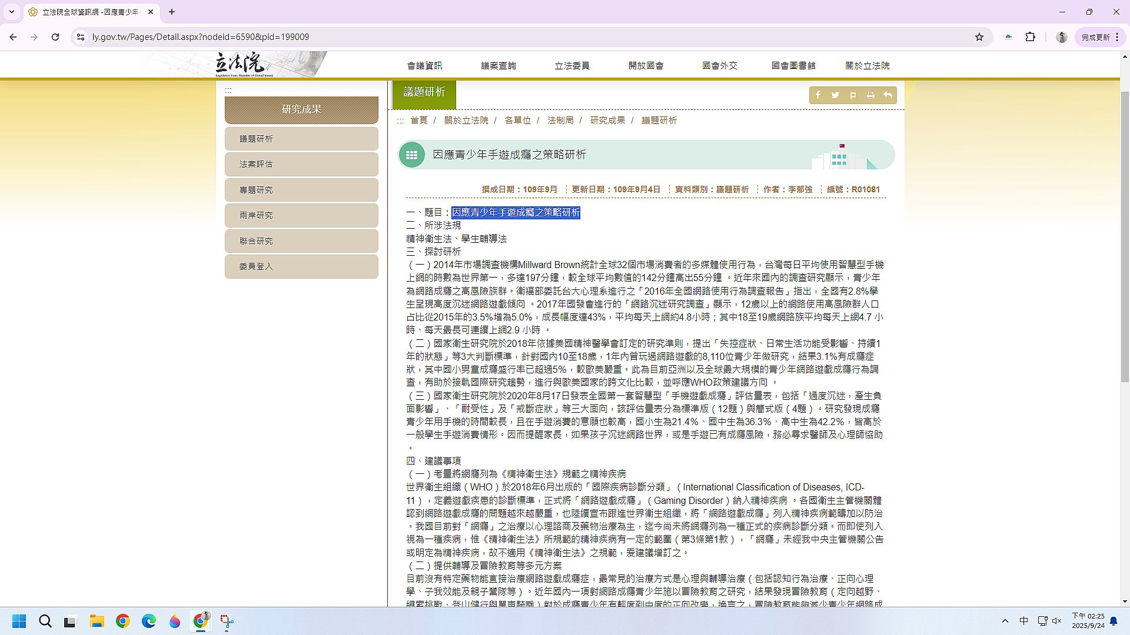Bookmark this page with the star icon

coord(979,37)
